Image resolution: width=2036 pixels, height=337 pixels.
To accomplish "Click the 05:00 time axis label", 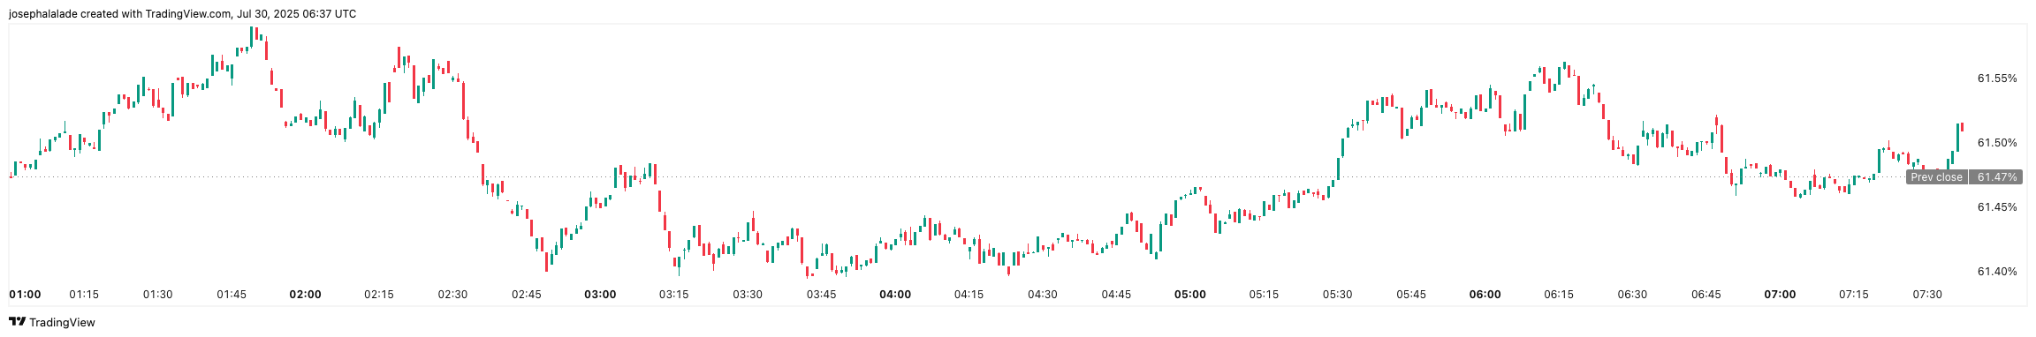I will (1190, 294).
